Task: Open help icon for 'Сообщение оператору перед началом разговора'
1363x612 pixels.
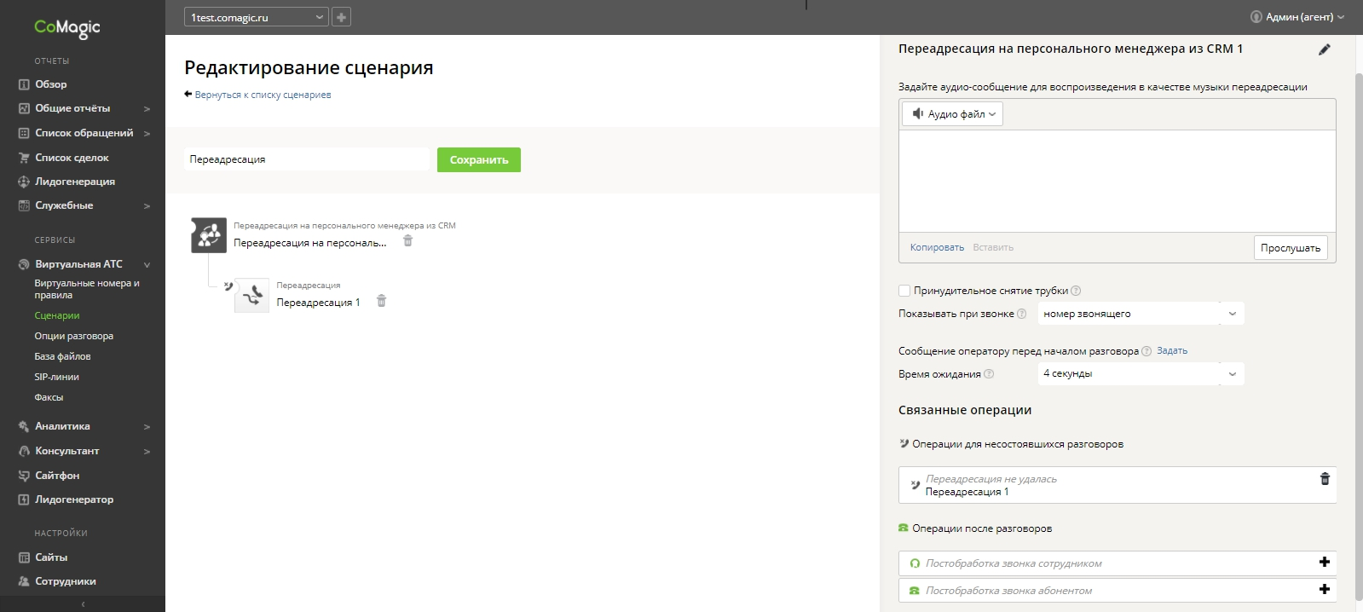Action: (x=1146, y=351)
